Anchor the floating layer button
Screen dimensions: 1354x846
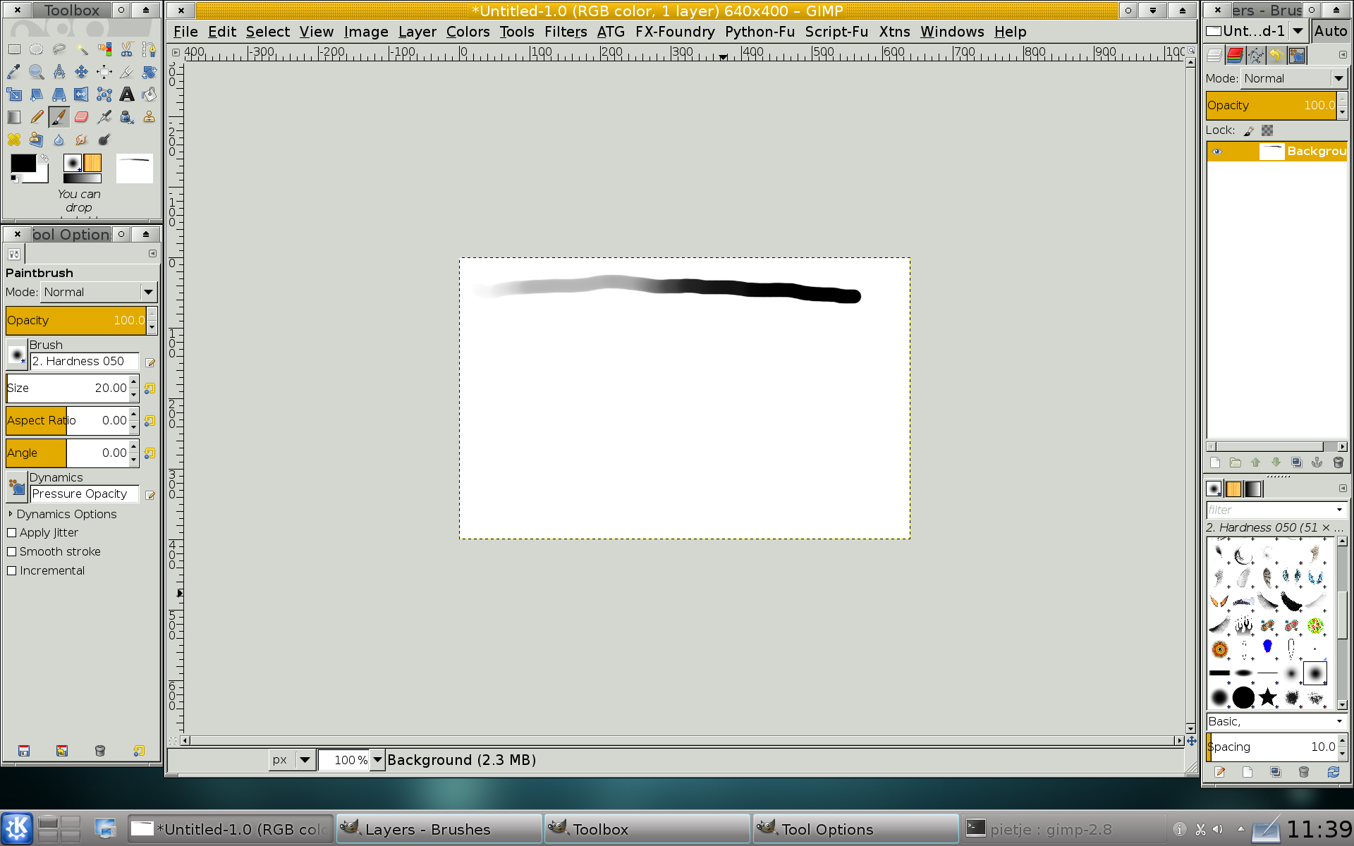1317,462
